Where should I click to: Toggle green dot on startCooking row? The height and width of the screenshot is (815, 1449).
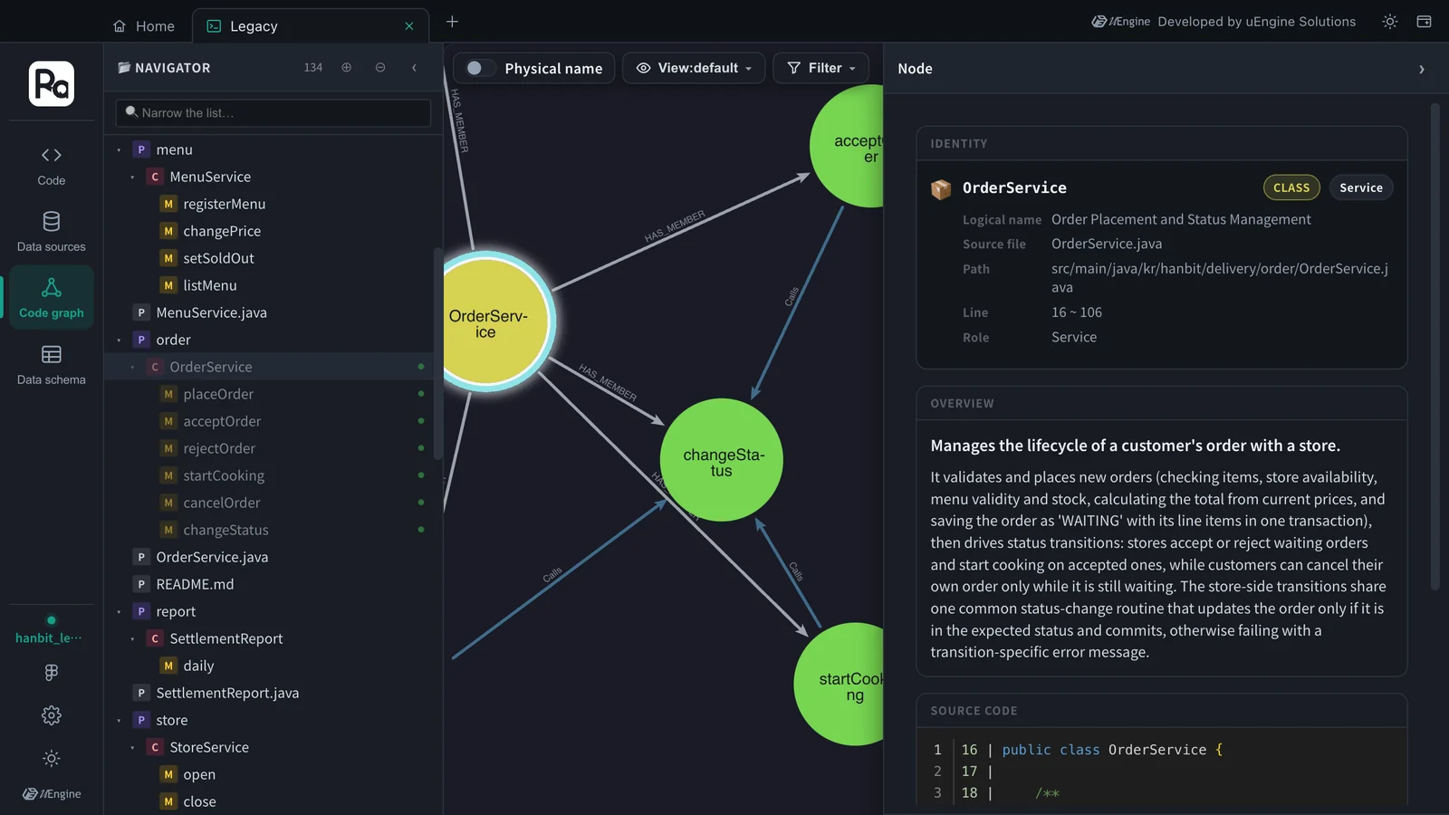[x=421, y=475]
